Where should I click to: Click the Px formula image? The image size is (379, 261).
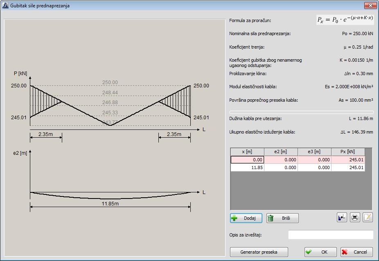click(x=345, y=19)
